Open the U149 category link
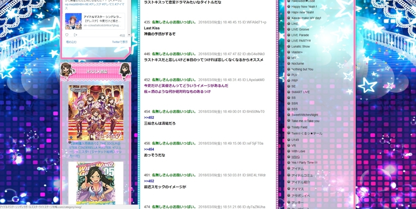Image resolution: width=416 pixels, height=209 pixels. [295, 140]
